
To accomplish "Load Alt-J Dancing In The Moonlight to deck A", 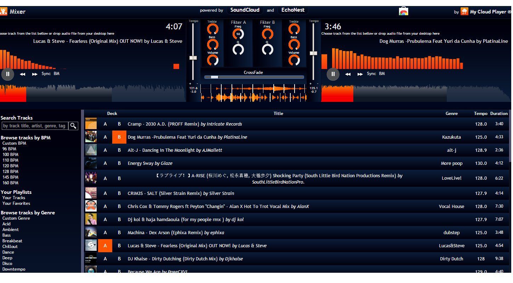I will coord(105,150).
